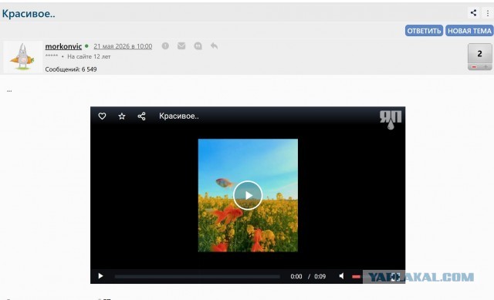Click the video progress seek bar
Viewport: 494px width, 300px height.
pos(198,277)
